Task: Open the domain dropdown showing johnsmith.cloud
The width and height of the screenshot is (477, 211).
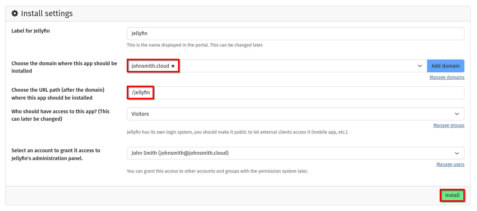Action: pyautogui.click(x=277, y=66)
